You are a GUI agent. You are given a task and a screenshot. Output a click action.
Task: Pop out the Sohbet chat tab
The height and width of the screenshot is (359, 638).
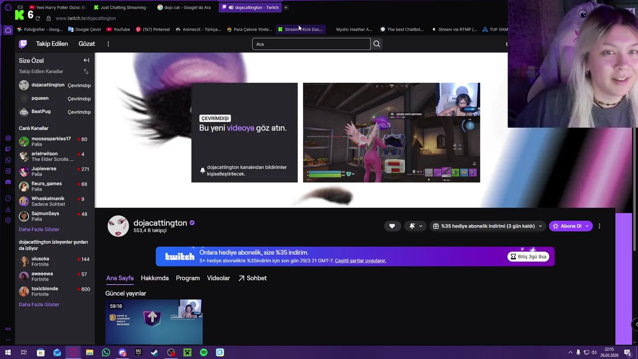[252, 278]
